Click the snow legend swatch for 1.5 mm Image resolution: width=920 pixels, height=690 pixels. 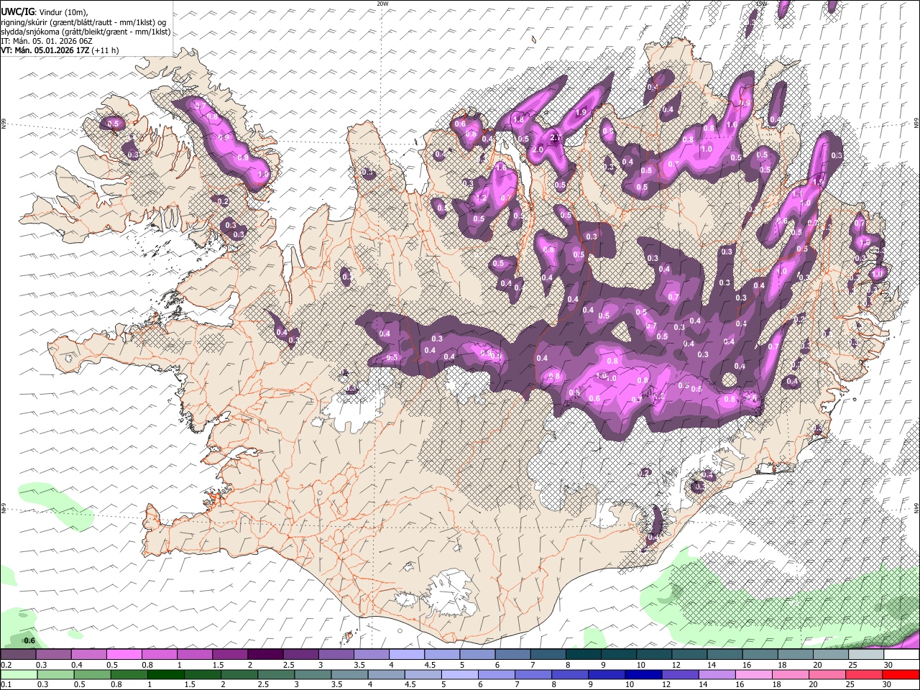[x=230, y=655]
